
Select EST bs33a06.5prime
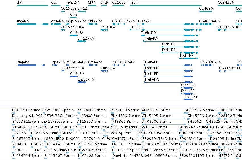(91, 110)
